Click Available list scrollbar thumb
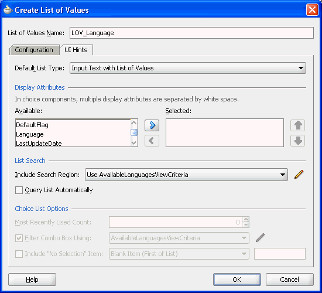This screenshot has width=322, height=293. (x=134, y=132)
